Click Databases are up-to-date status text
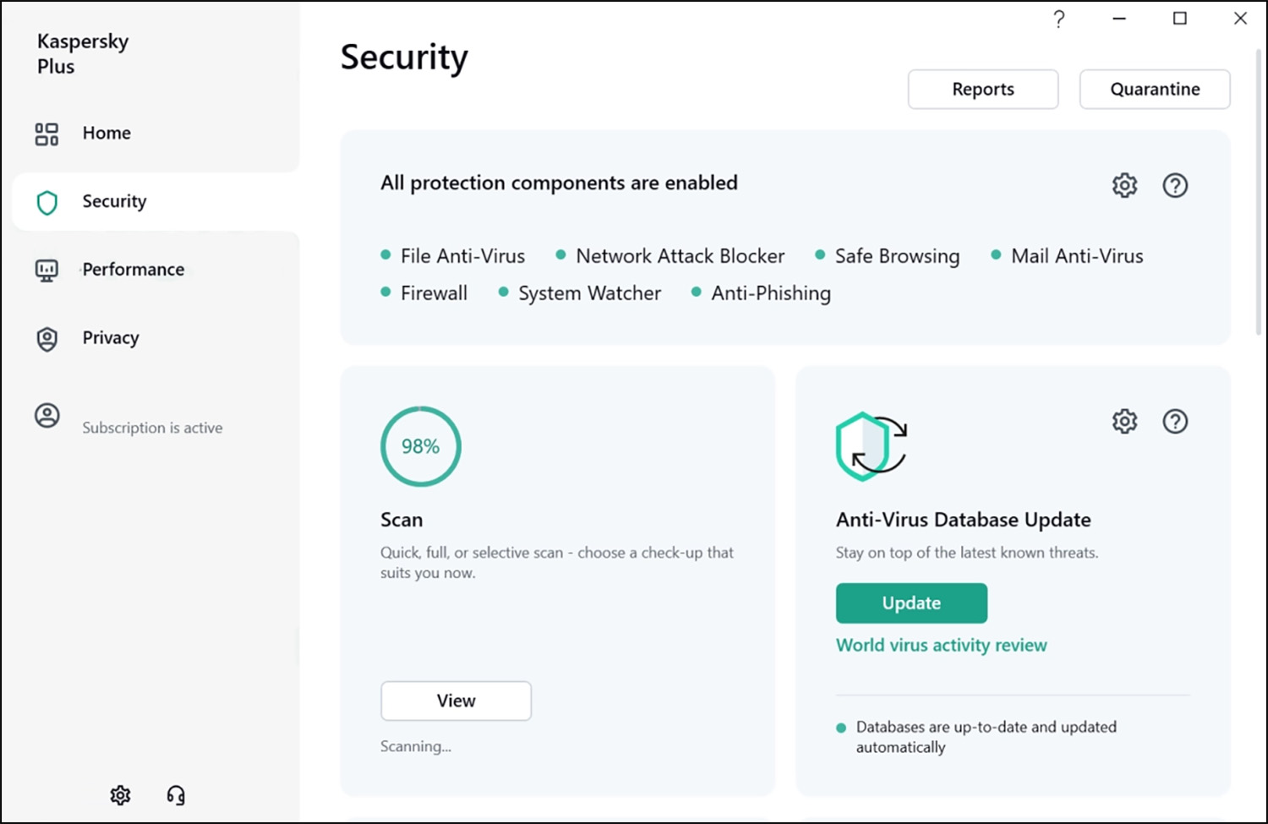 986,737
